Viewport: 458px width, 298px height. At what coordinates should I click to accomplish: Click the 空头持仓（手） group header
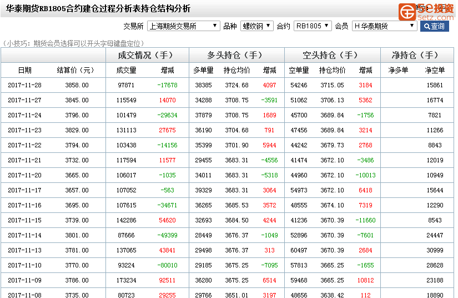click(x=332, y=55)
